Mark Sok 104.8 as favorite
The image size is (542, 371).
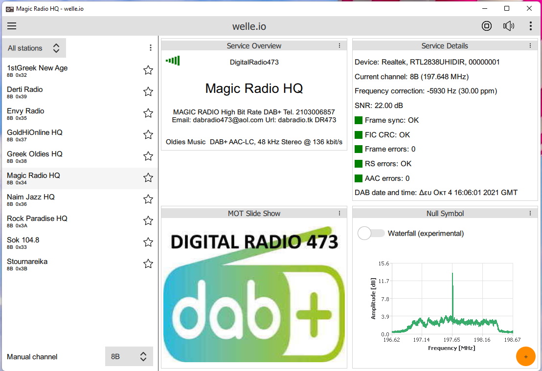[148, 242]
